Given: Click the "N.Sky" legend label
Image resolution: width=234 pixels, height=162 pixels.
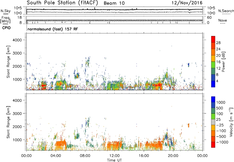Looking at the screenshot, I should pyautogui.click(x=6, y=11).
